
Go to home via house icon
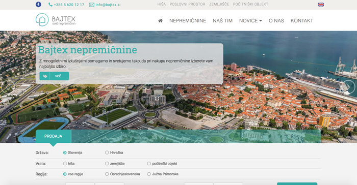point(160,21)
